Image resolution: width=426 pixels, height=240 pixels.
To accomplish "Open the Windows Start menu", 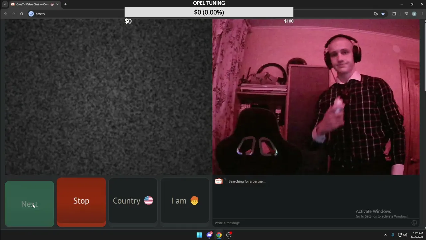I will 199,235.
